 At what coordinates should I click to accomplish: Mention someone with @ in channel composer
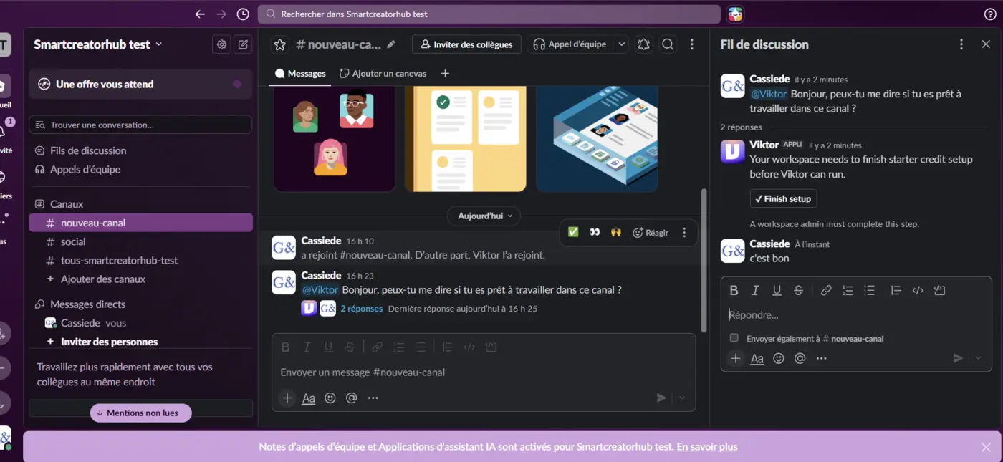pos(352,398)
